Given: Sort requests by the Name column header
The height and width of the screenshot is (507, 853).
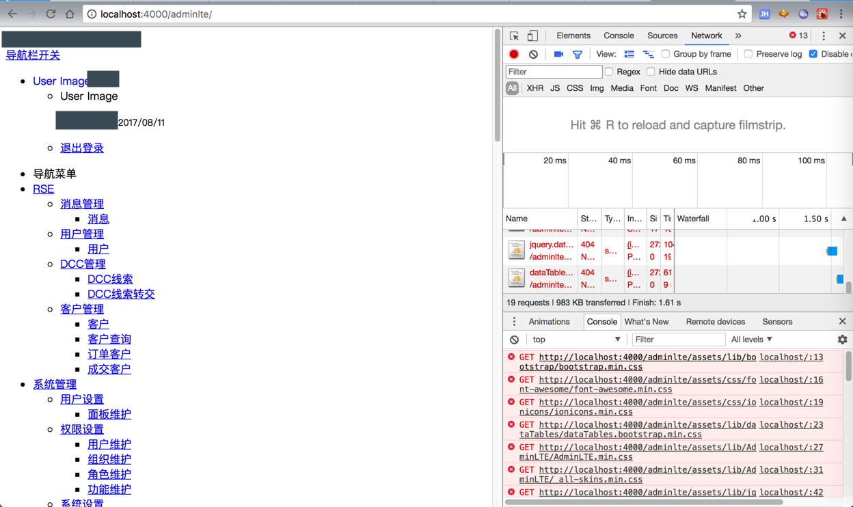Looking at the screenshot, I should coord(540,219).
